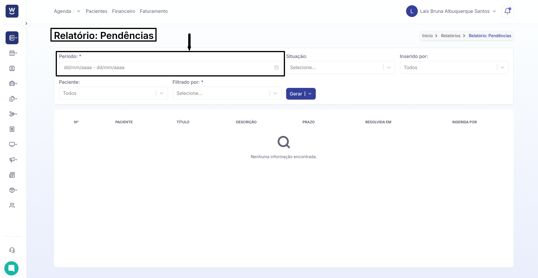Open the megaphone marketing icon in the sidebar
The image size is (538, 278).
point(12,160)
